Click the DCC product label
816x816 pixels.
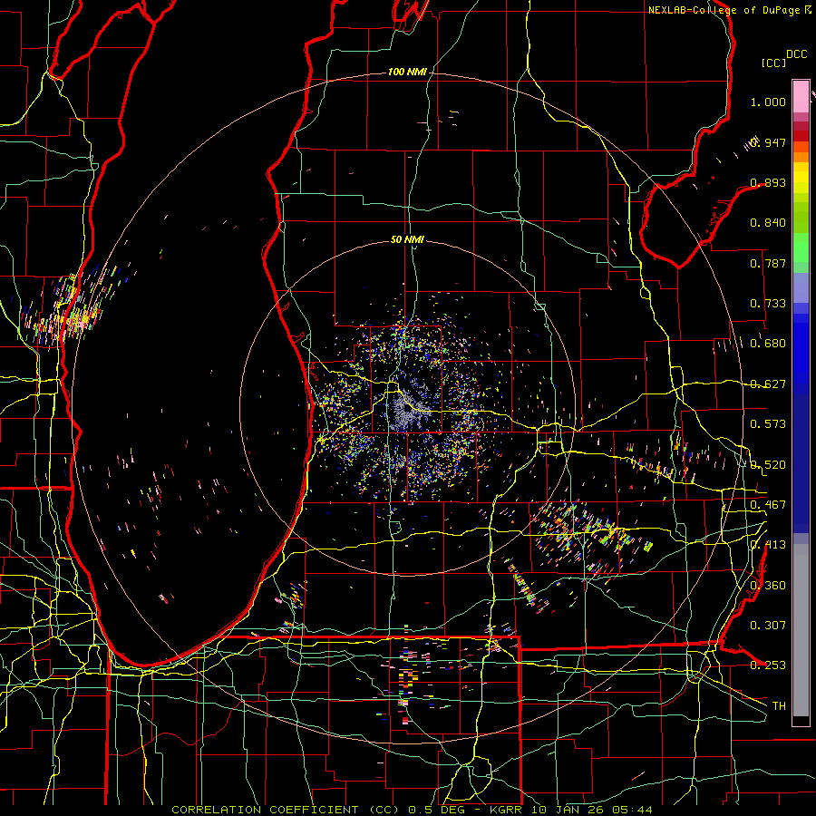796,54
